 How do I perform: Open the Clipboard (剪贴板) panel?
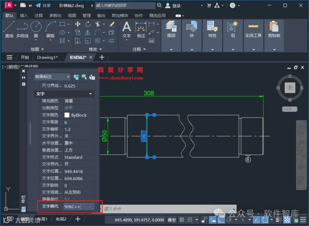click(274, 29)
